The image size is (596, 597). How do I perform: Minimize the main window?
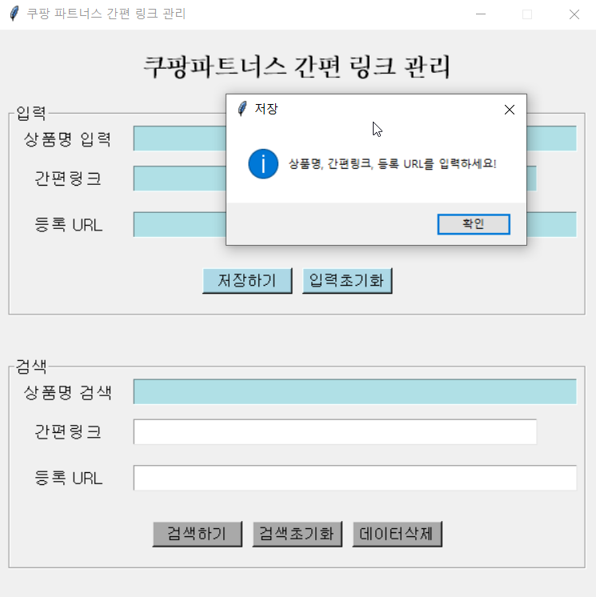[x=481, y=14]
